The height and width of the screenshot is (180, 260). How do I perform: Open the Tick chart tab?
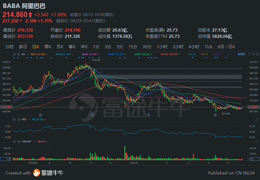[x=208, y=47]
